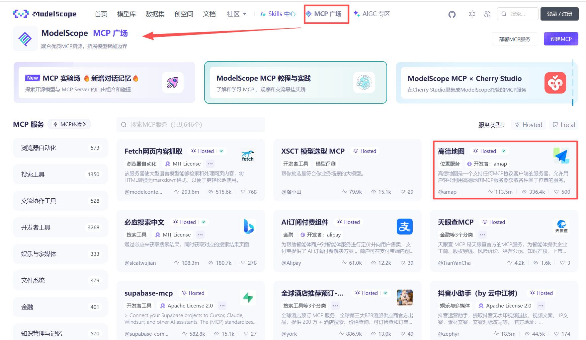The image size is (586, 340).
Task: Open the @modelconte... author link
Action: [x=143, y=192]
